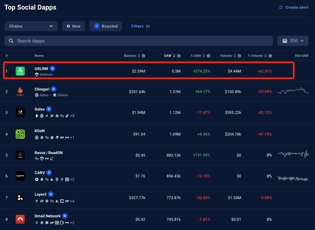The height and width of the screenshot is (230, 315).
Task: Open the 30d time range dropdown
Action: point(293,41)
